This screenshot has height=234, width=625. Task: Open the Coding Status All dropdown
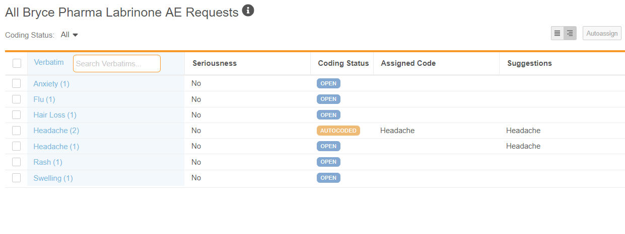pyautogui.click(x=70, y=35)
